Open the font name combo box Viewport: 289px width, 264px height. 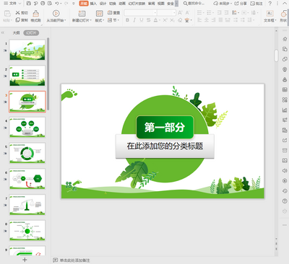click(140, 13)
